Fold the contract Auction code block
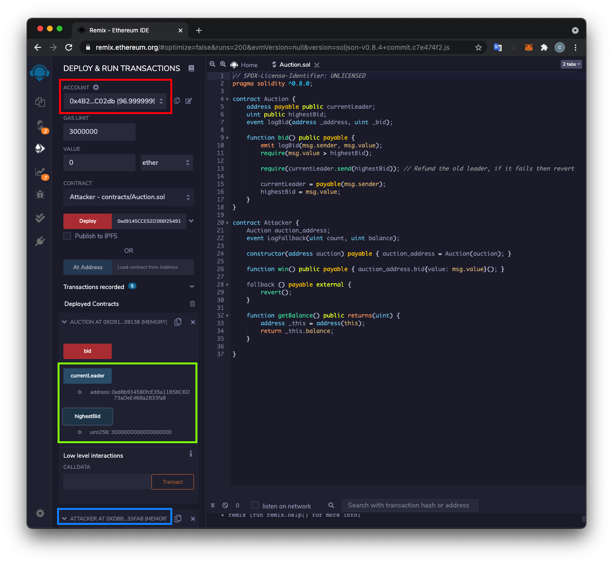613x564 pixels. tap(227, 99)
